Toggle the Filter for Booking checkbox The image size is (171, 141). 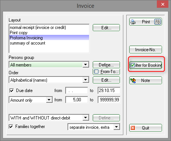(x=133, y=65)
